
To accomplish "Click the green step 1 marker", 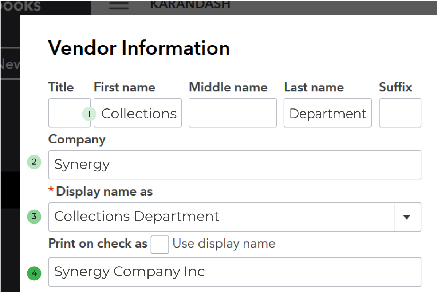I will point(89,114).
